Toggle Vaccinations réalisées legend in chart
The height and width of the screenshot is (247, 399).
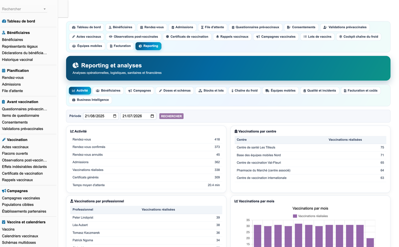coord(310,216)
